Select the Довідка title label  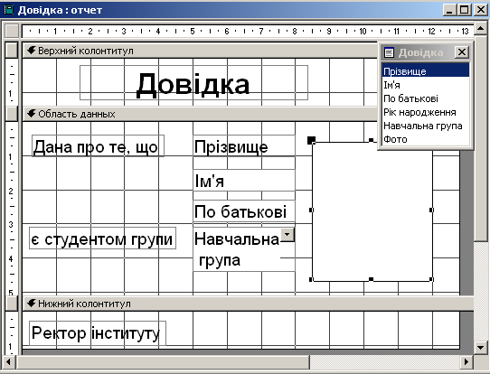(193, 83)
